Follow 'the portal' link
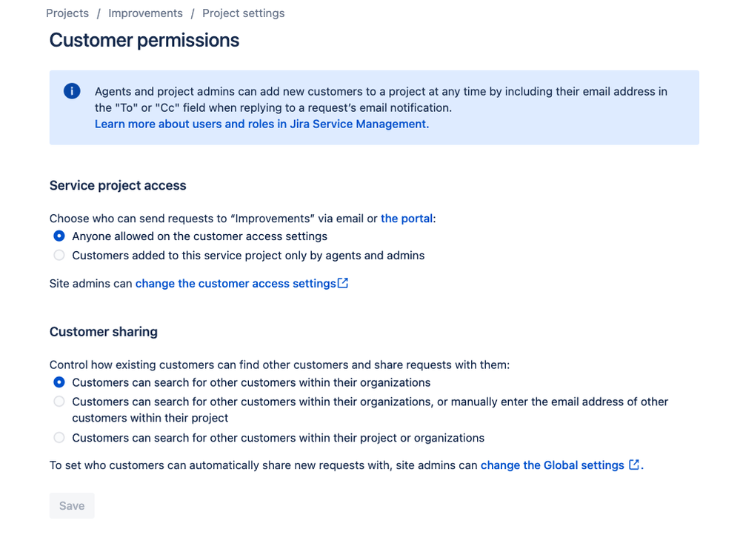740x549 pixels. pos(407,219)
